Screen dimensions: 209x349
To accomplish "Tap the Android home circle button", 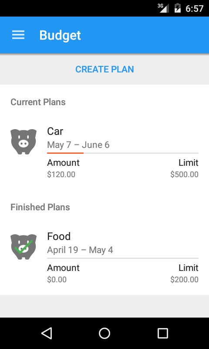I will tap(104, 333).
